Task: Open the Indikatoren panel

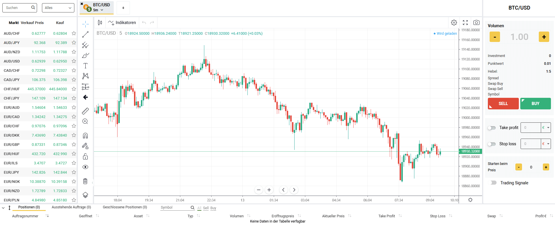Action: pos(122,23)
